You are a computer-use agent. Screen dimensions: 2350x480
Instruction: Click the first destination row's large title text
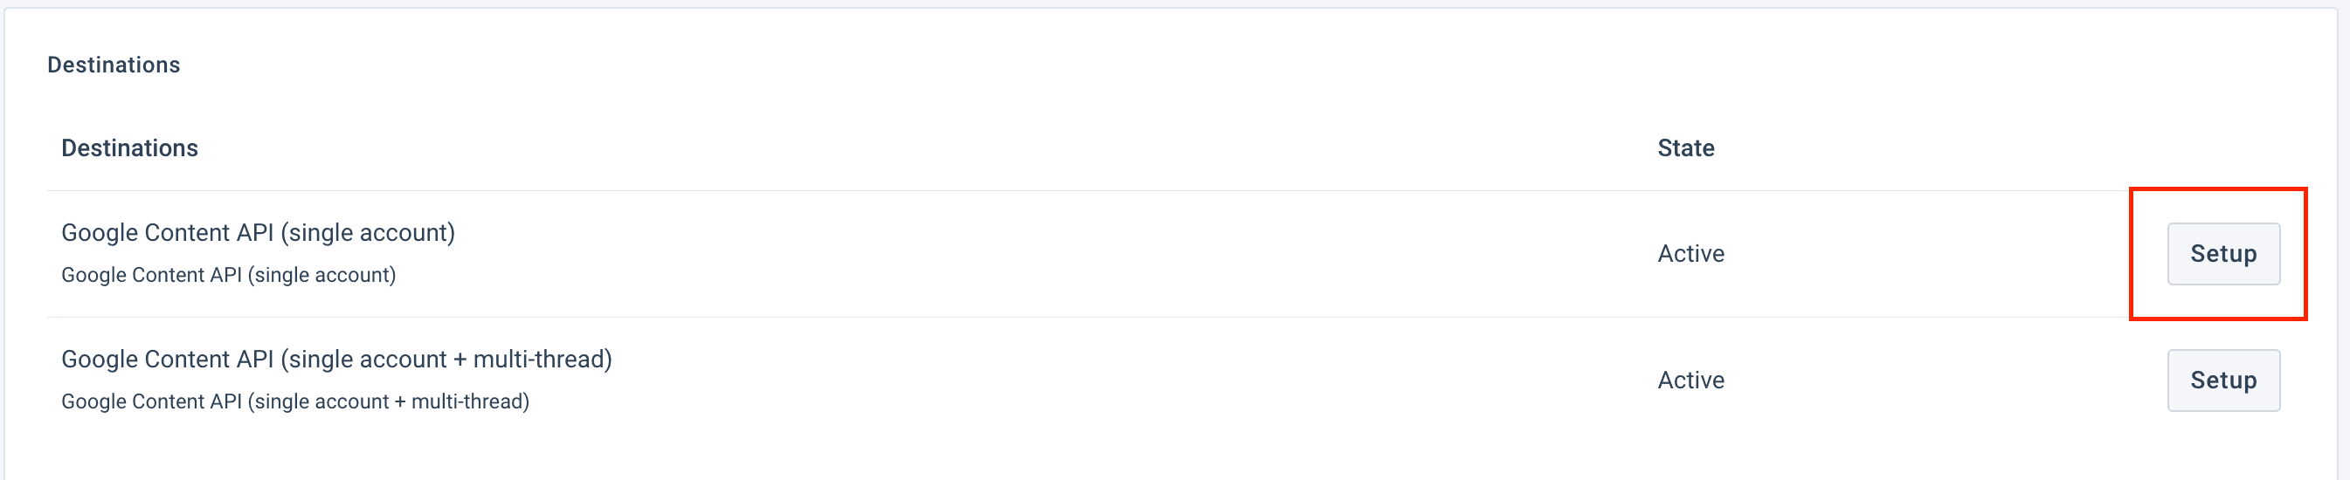pyautogui.click(x=257, y=232)
